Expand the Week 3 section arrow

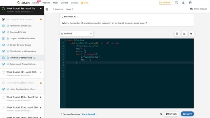coord(41,97)
